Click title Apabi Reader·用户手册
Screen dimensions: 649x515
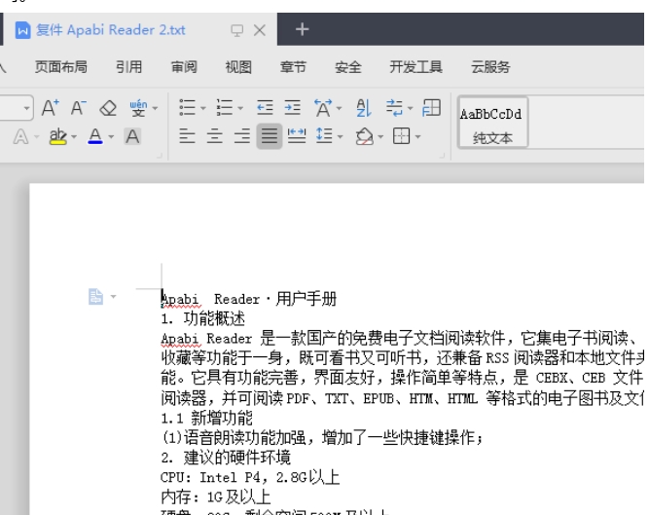point(248,299)
